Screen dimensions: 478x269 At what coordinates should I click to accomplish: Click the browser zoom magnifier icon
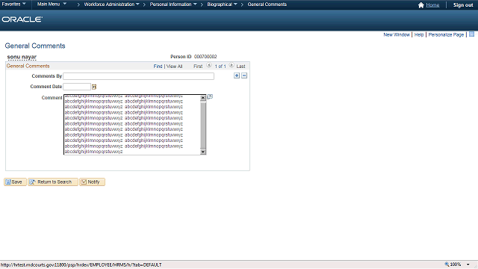point(447,264)
